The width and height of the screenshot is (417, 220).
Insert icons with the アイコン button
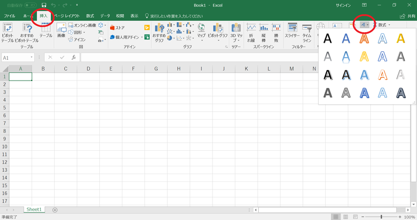[77, 40]
